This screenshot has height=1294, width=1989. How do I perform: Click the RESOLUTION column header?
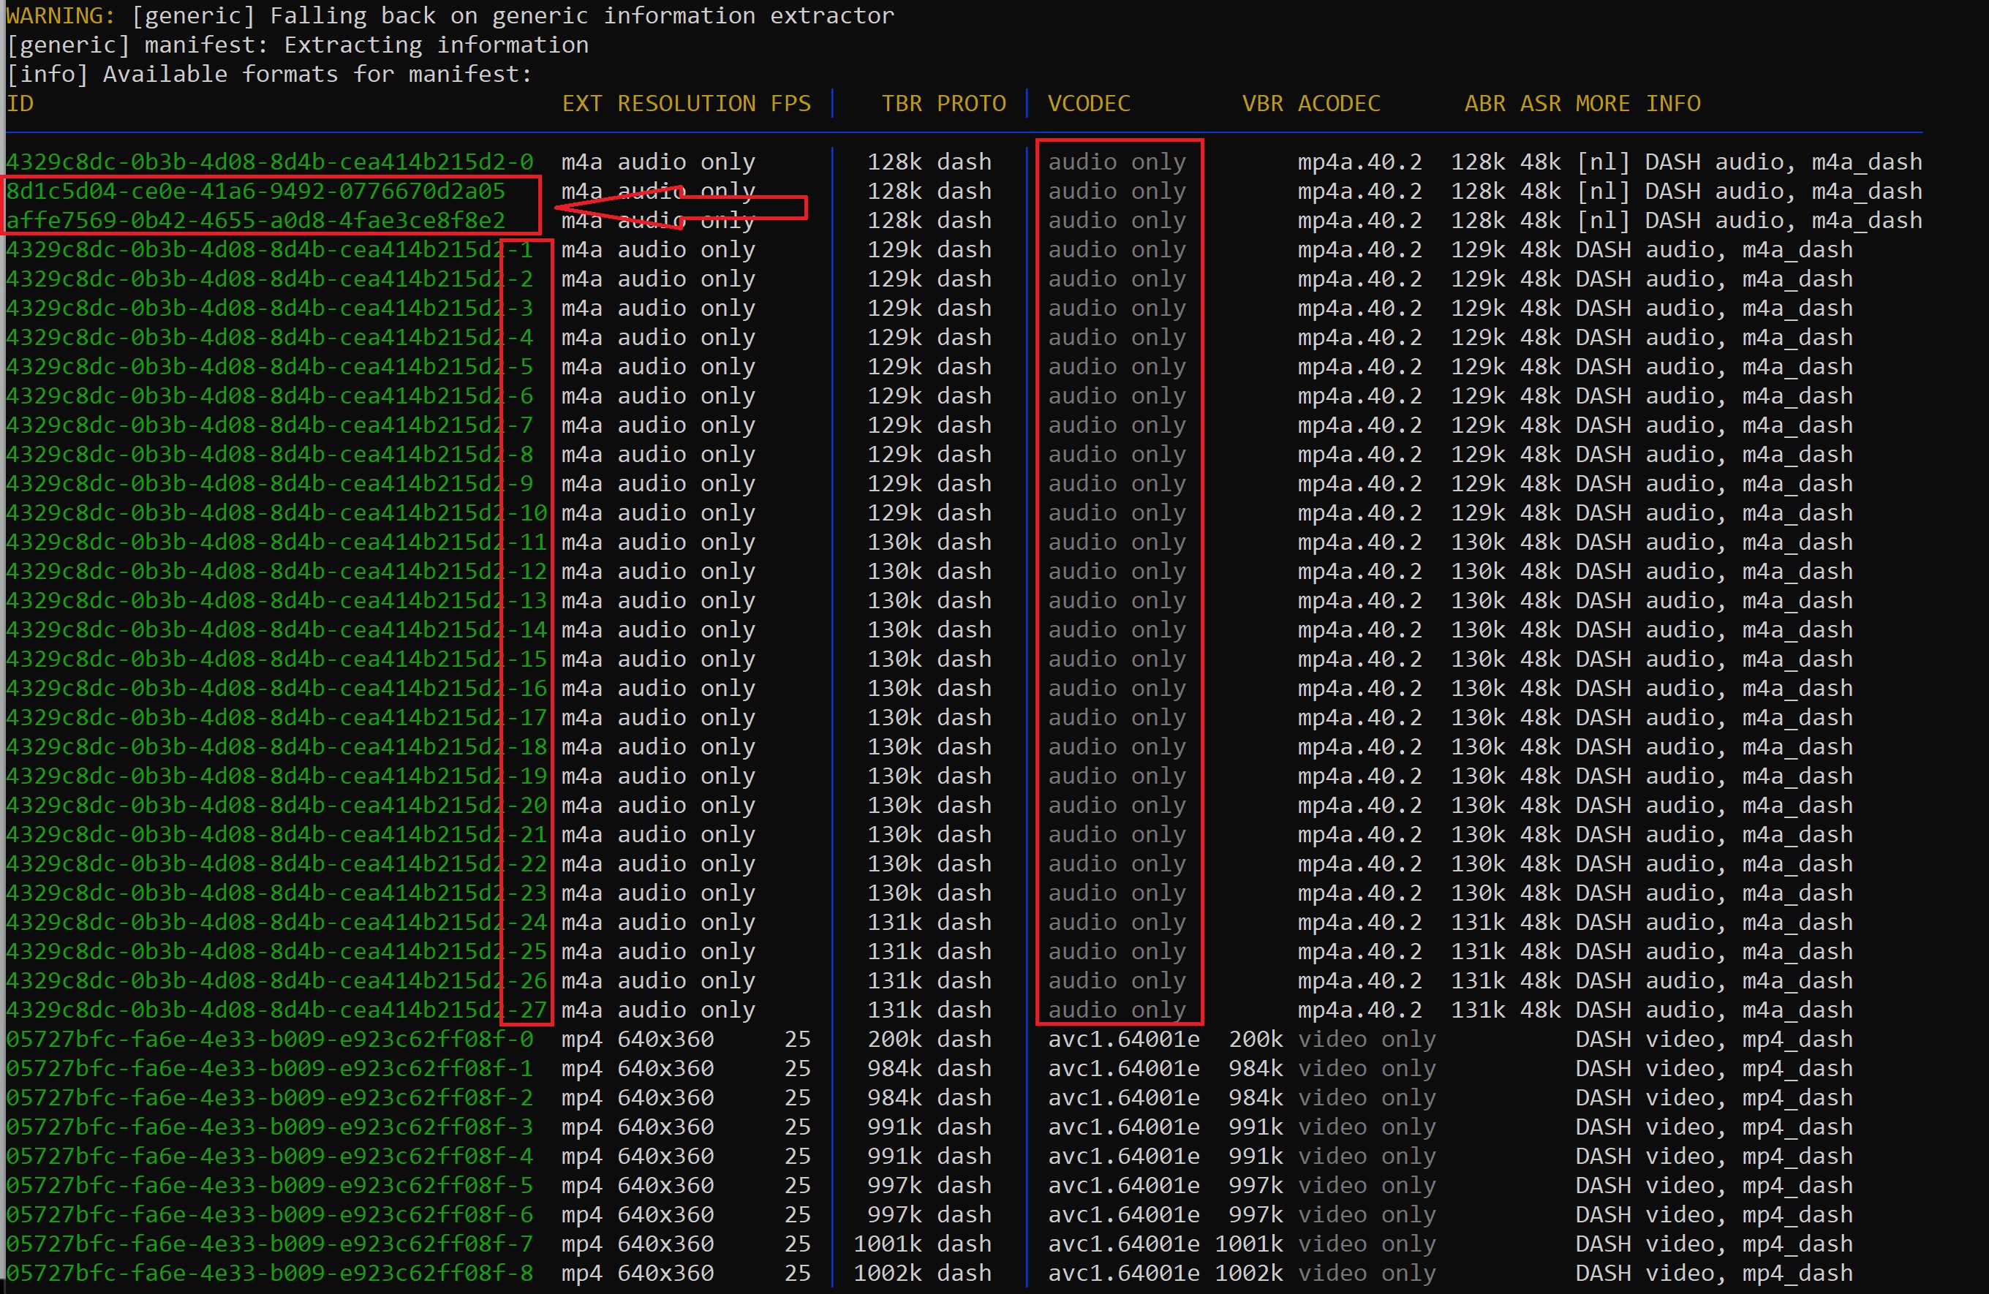pyautogui.click(x=686, y=104)
